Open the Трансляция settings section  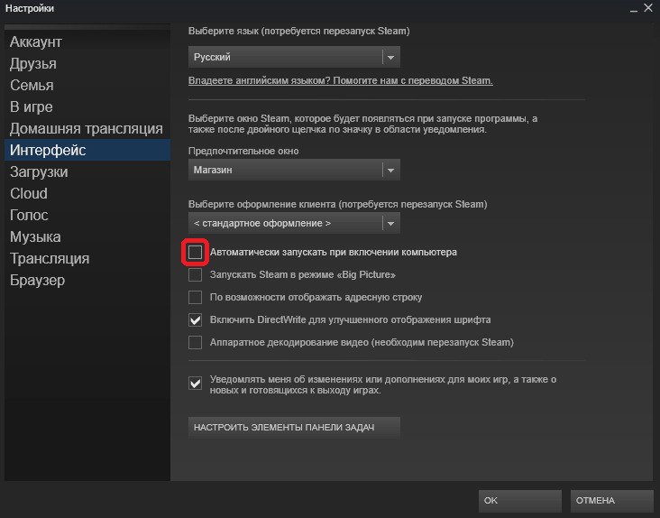[x=87, y=259]
